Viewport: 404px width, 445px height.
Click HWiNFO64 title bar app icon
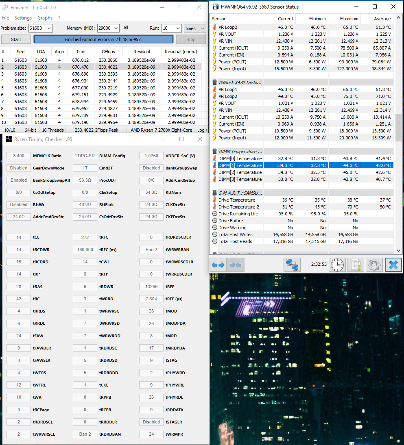216,7
